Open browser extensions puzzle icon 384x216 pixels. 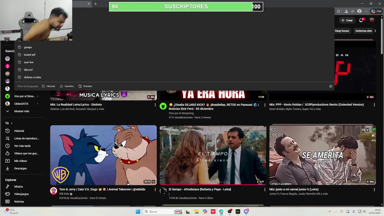[338, 11]
